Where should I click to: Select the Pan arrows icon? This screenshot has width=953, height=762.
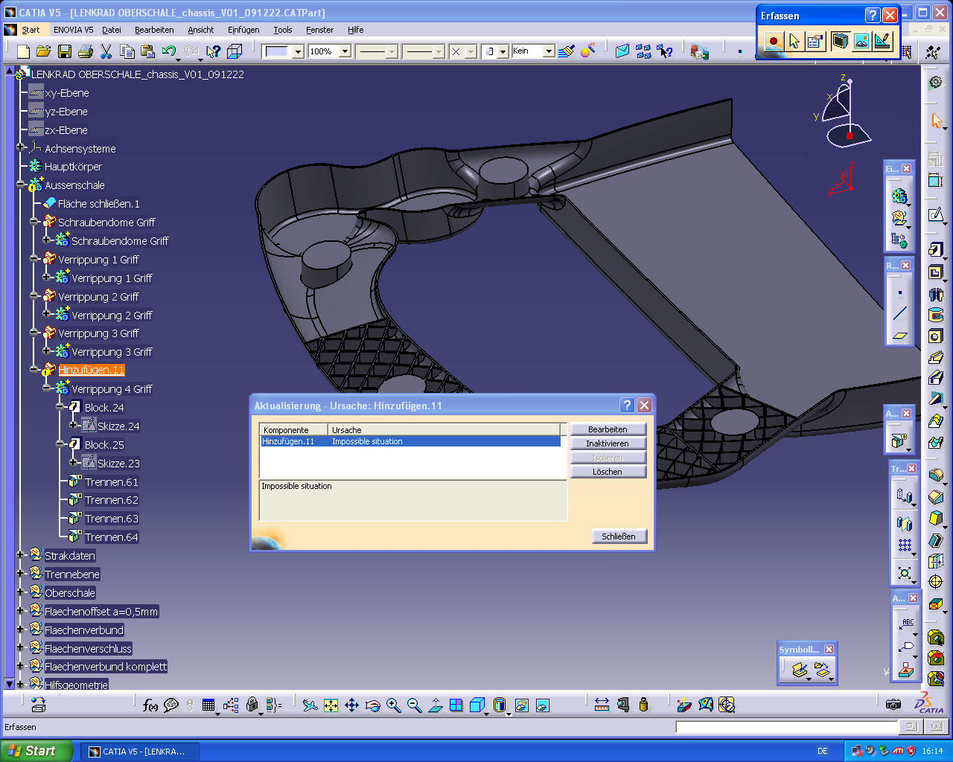pos(352,705)
